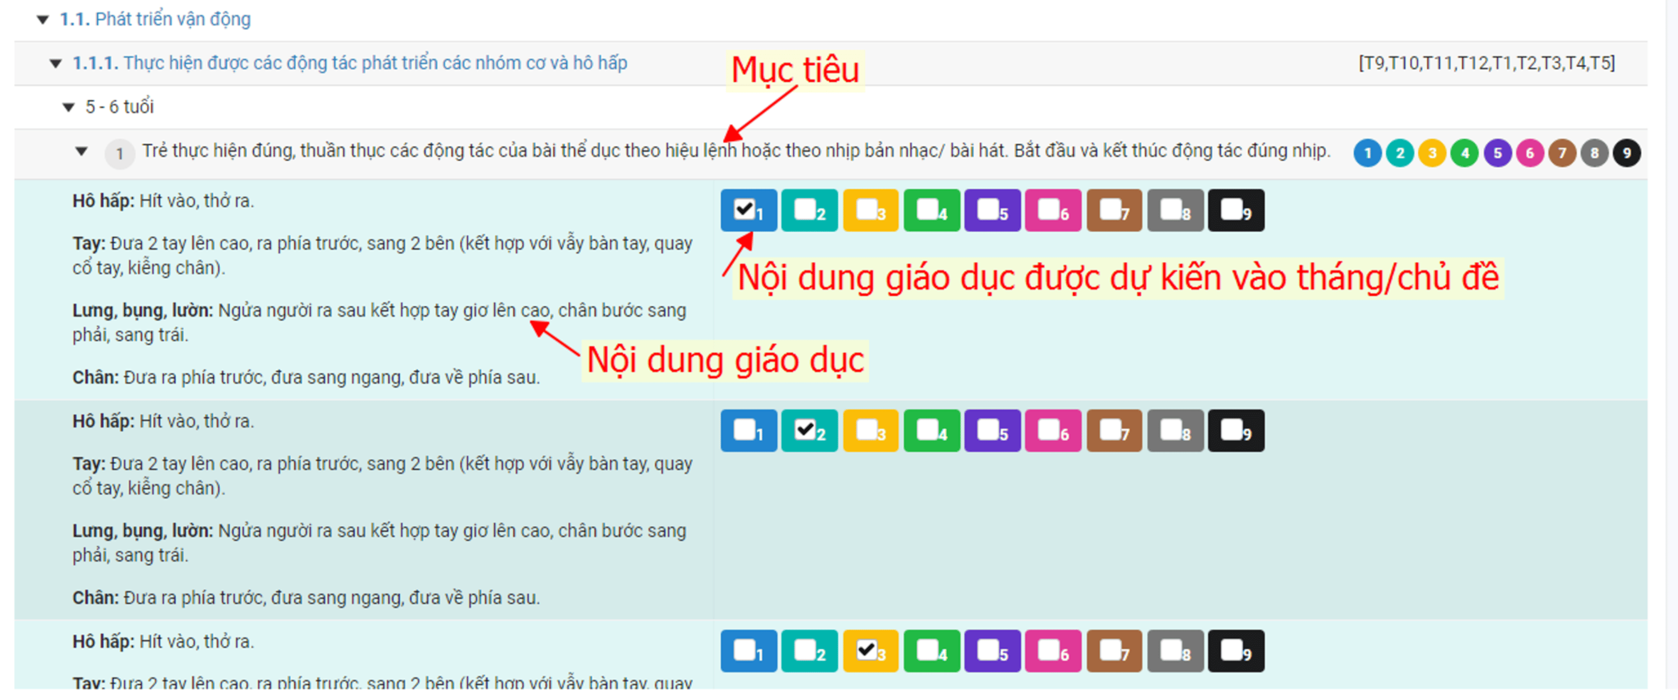Collapse the 5 - 6 tuổi age group
The width and height of the screenshot is (1678, 700).
coord(69,106)
